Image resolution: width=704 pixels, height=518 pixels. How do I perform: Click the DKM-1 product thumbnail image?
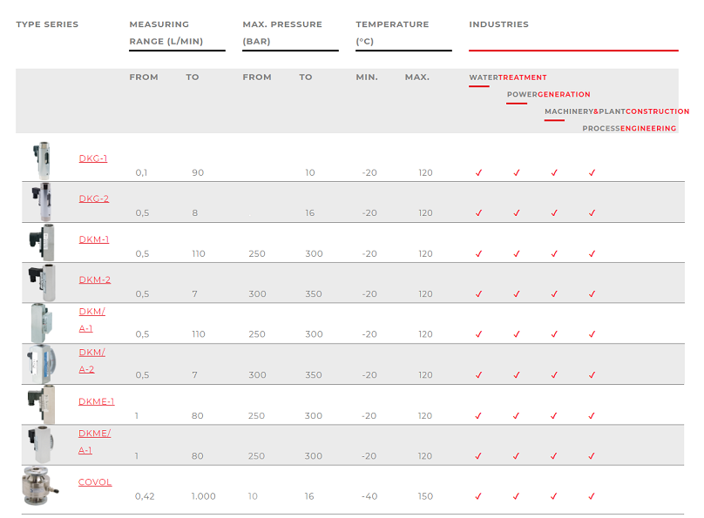(41, 242)
